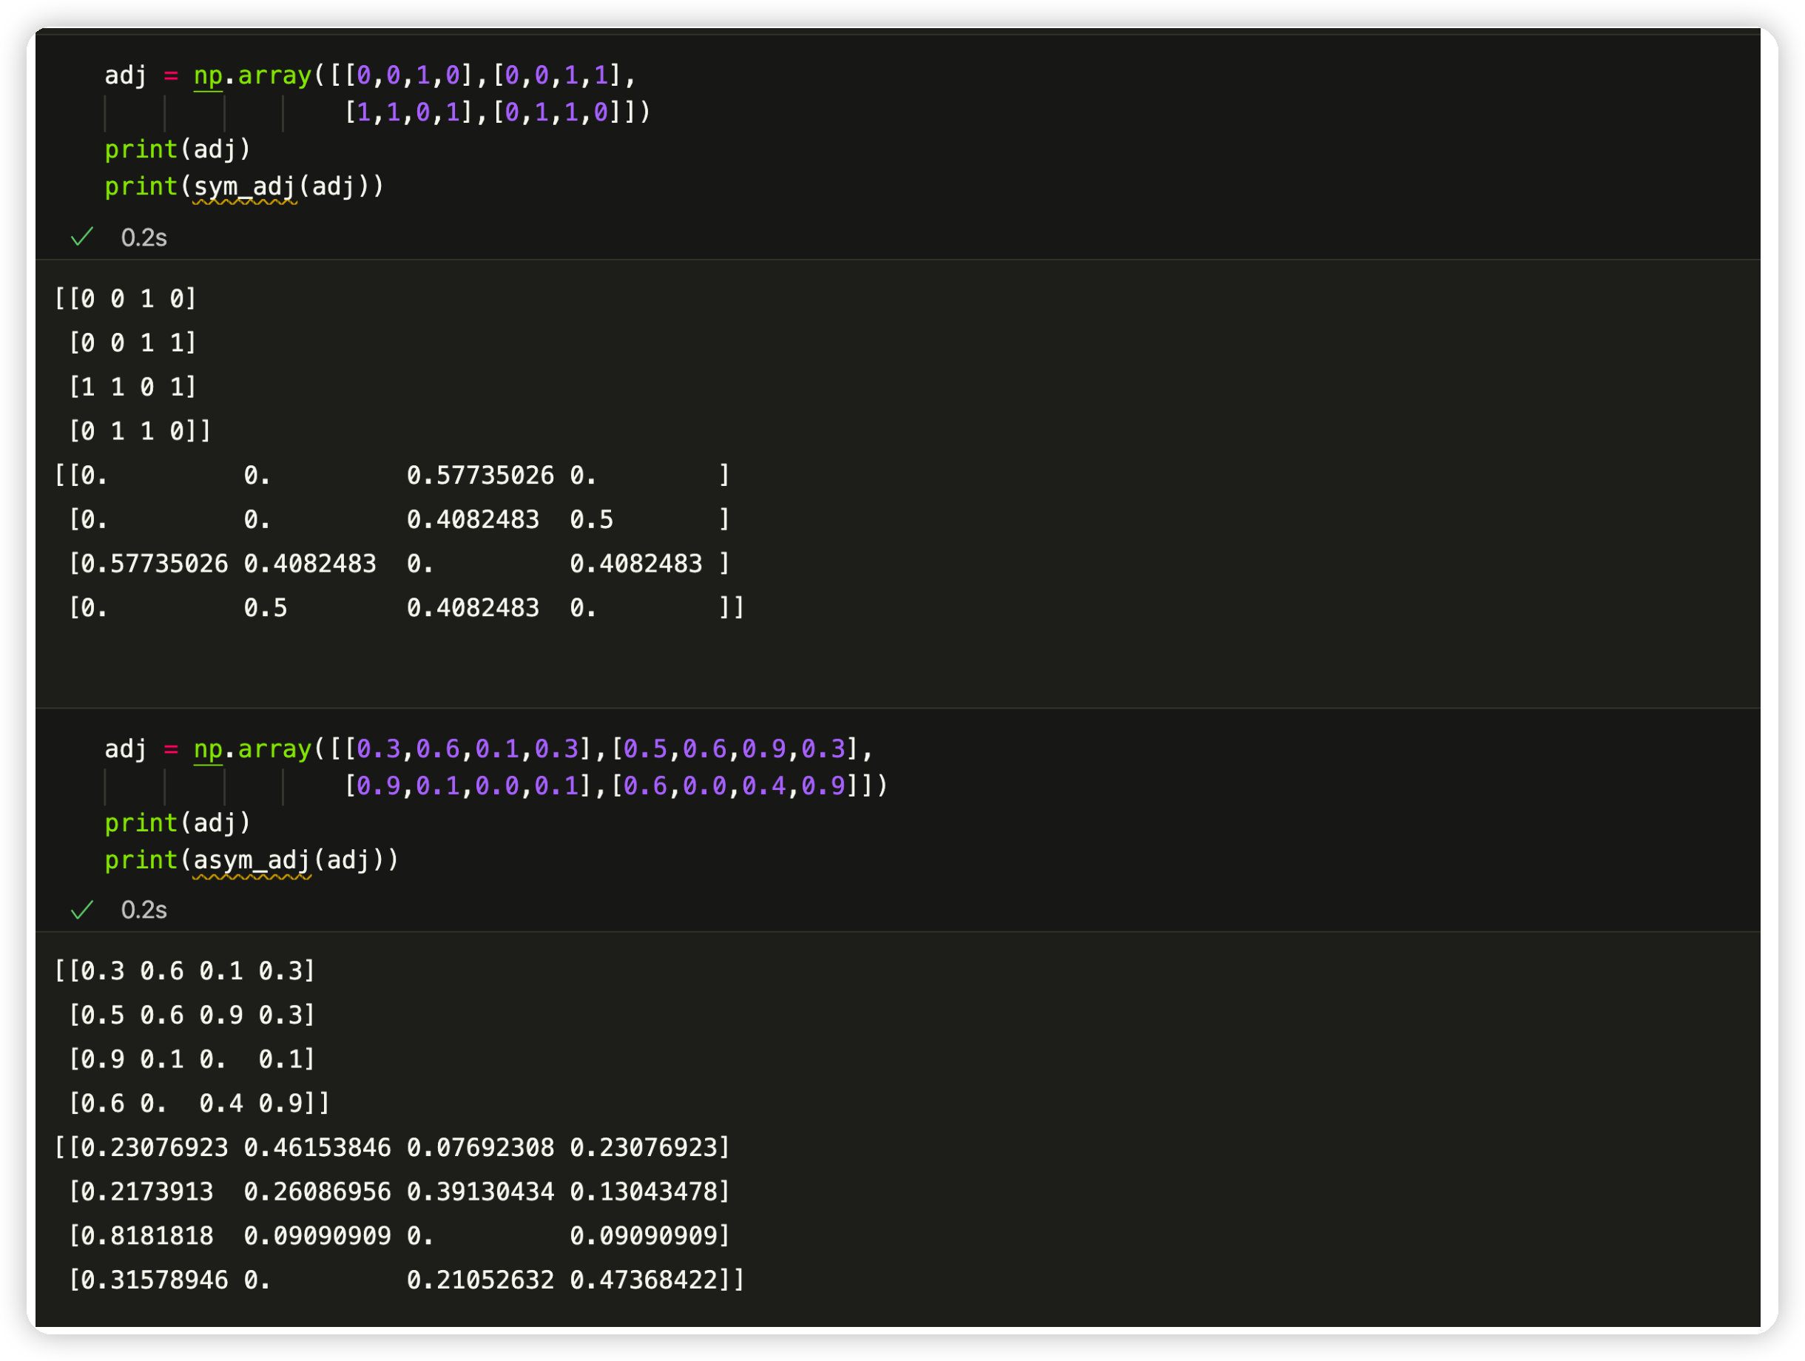
Task: Click the value 0.8181818 in the asym_adj output
Action: tap(147, 1236)
